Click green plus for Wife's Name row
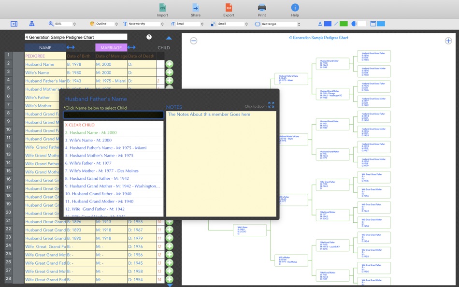 coord(170,72)
